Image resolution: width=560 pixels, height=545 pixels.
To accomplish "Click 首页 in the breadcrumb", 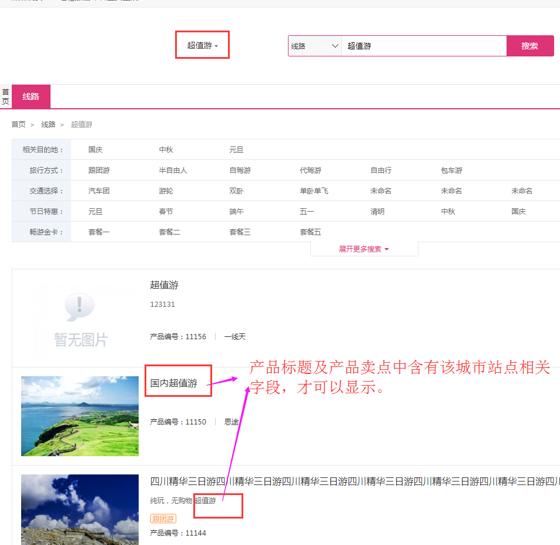I will [19, 125].
